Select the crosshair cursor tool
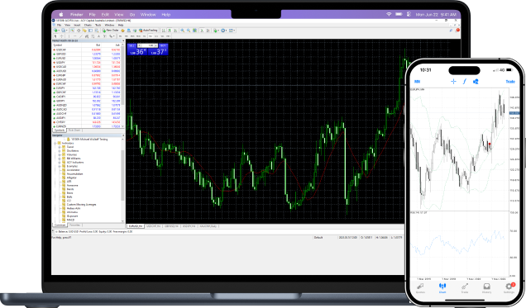This screenshot has width=526, height=308. pos(61,36)
